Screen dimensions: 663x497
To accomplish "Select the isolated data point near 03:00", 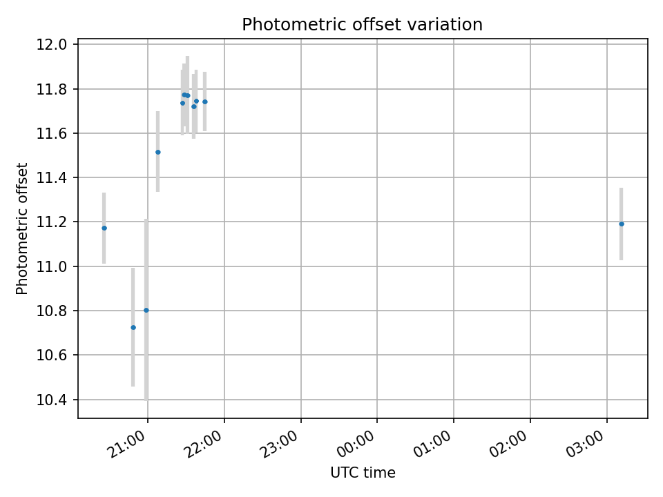I will click(622, 224).
